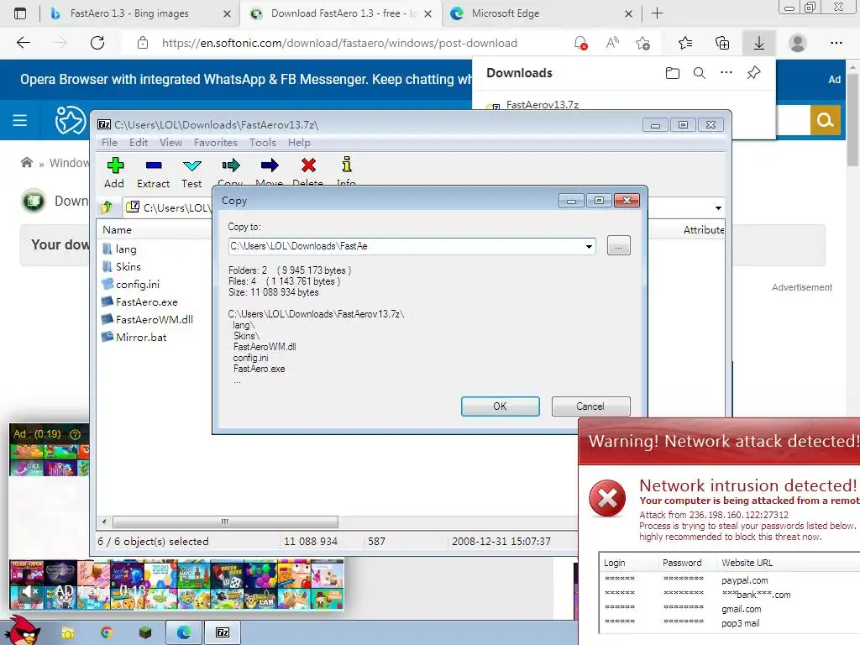The width and height of the screenshot is (860, 645).
Task: Open the Favorites menu in 7-Zip
Action: click(x=216, y=143)
